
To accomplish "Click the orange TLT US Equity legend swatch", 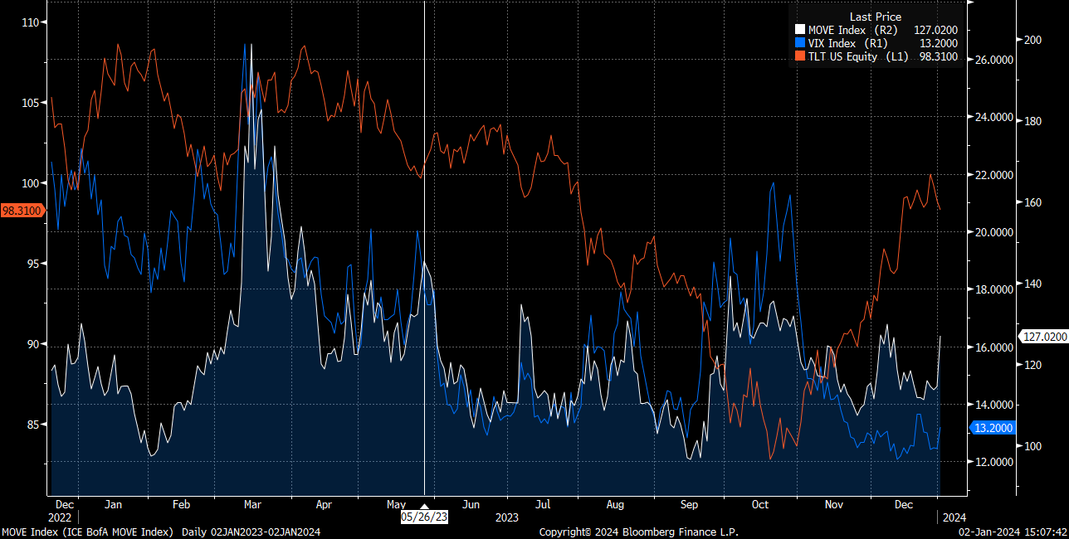I will pyautogui.click(x=799, y=56).
